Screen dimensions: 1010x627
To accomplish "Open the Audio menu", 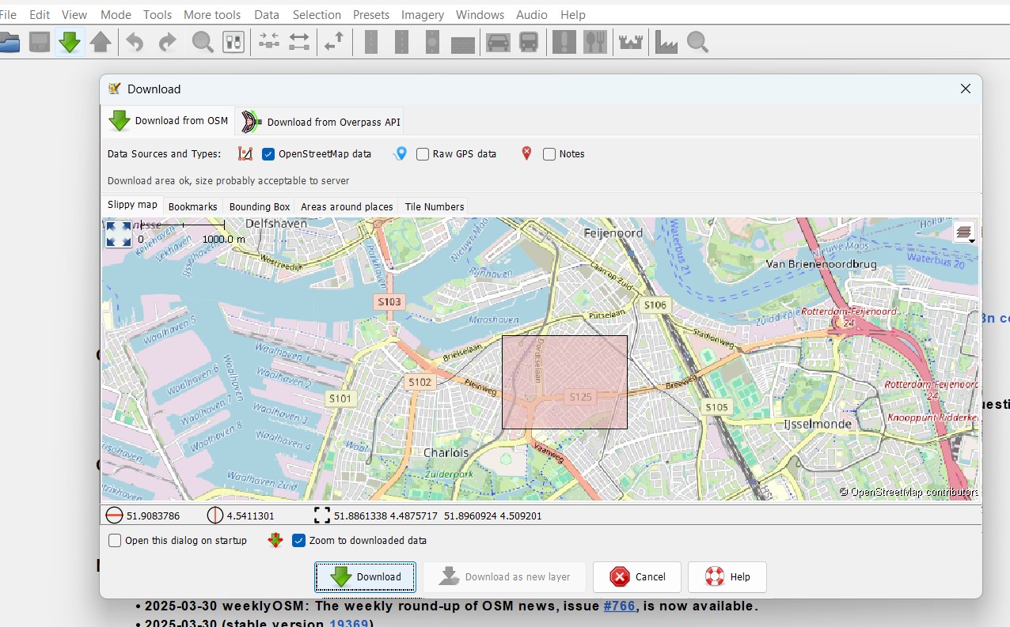I will click(532, 14).
